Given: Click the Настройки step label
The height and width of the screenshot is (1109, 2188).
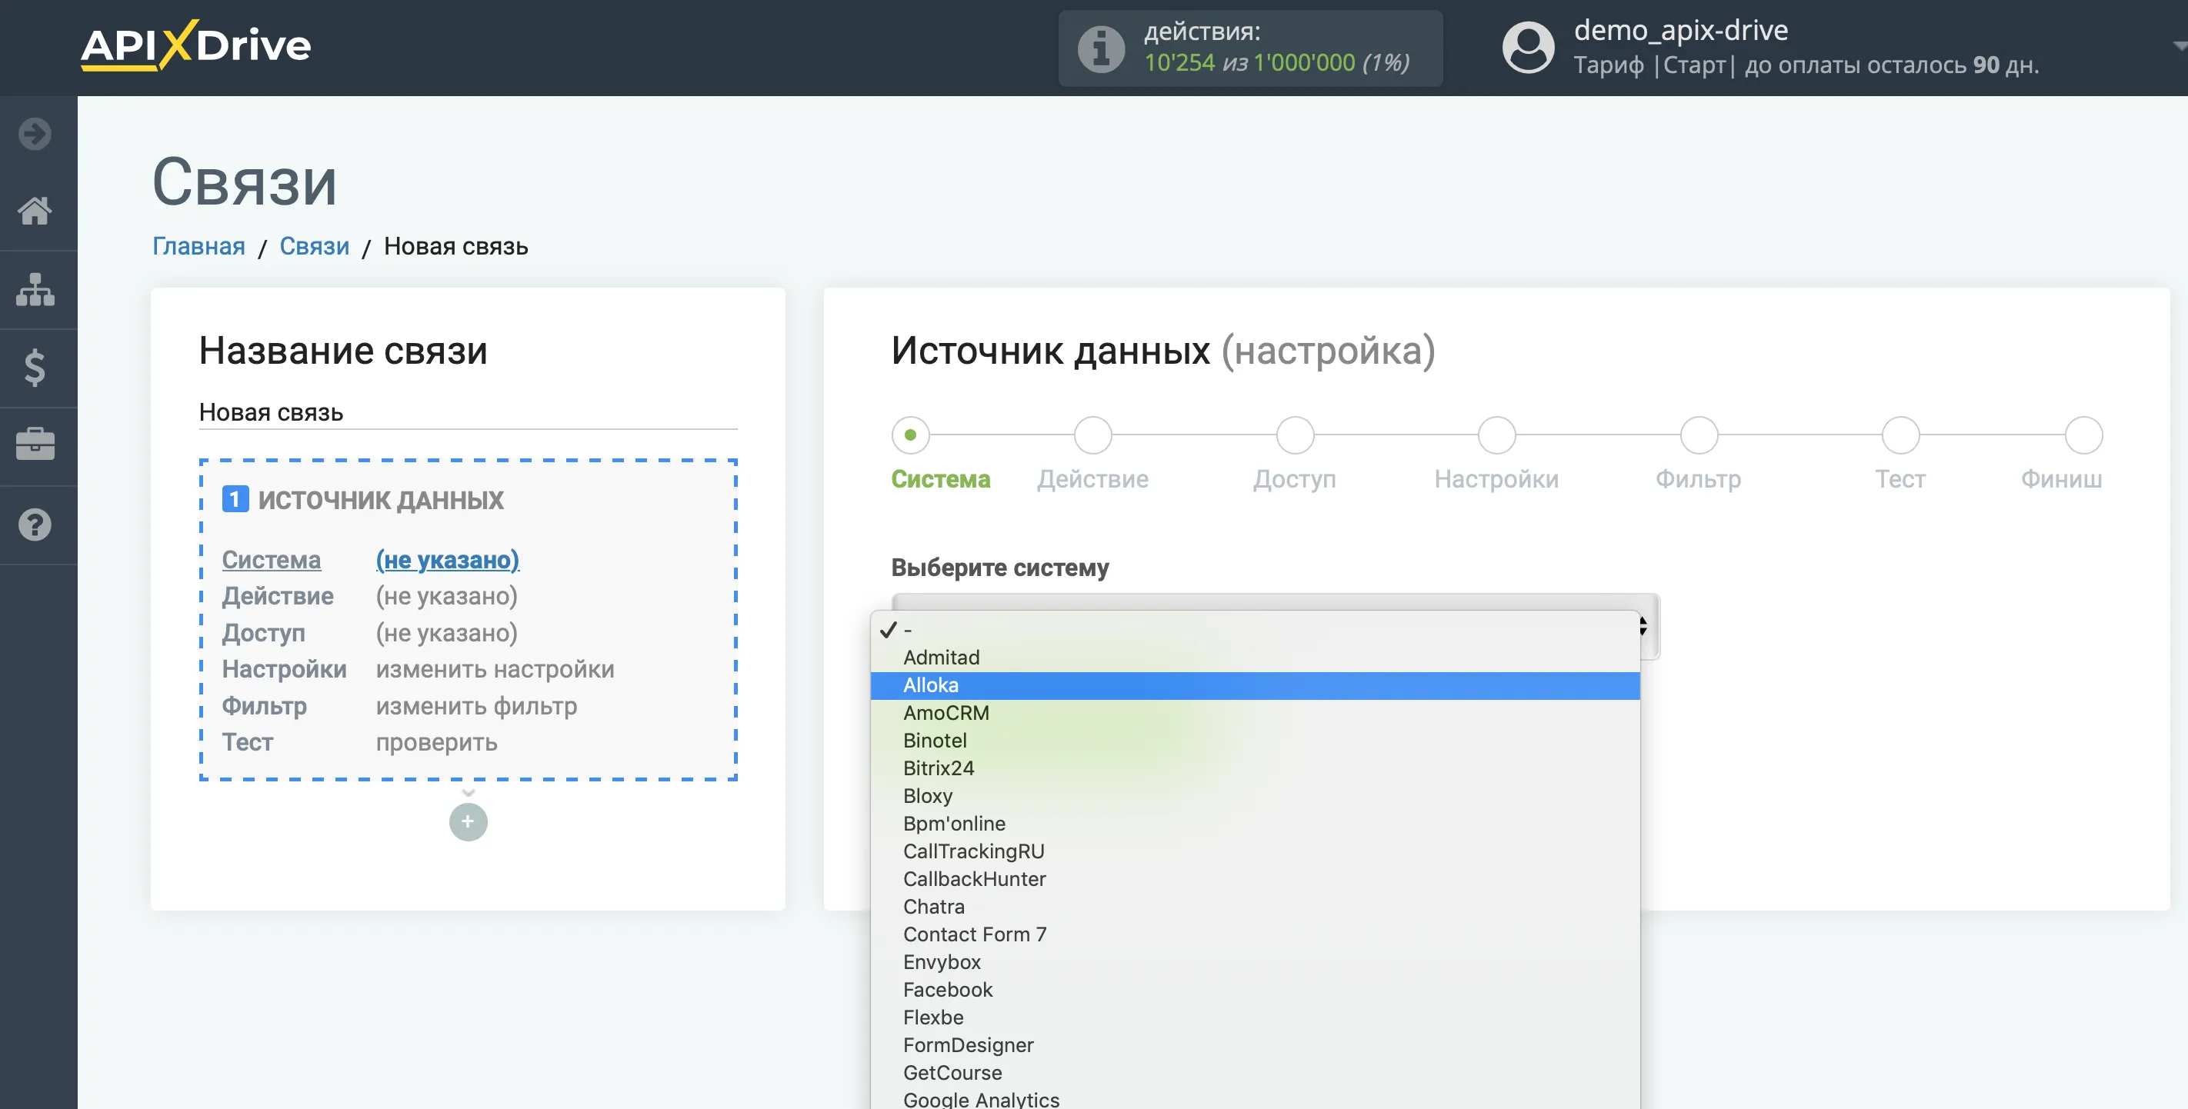Looking at the screenshot, I should [x=1496, y=479].
